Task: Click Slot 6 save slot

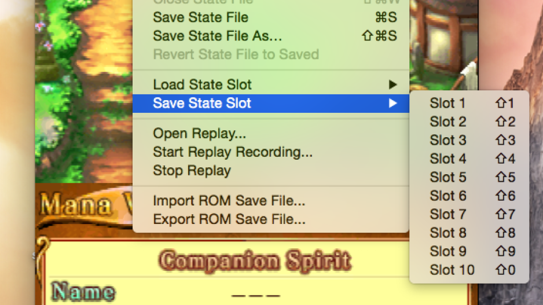Action: point(447,196)
